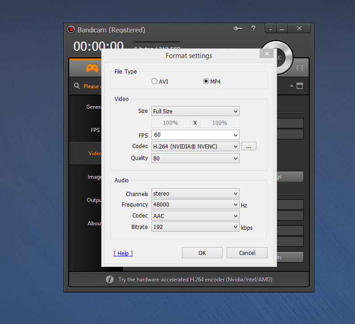Open the Help link

(123, 253)
